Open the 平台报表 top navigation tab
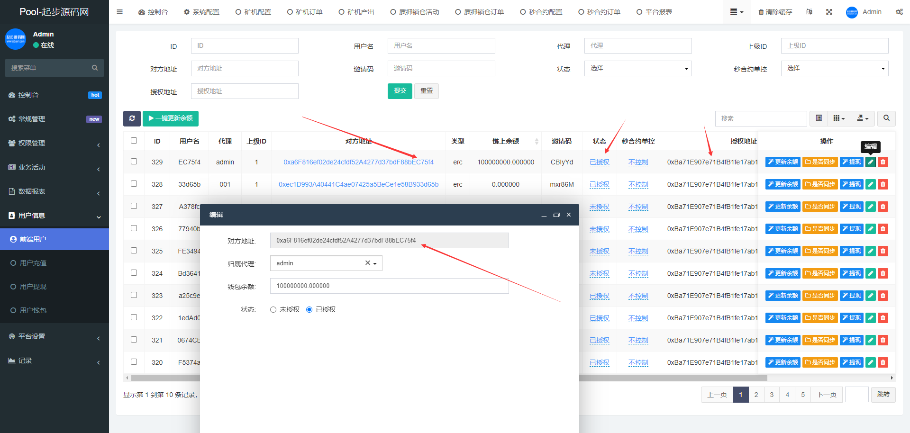The width and height of the screenshot is (910, 433). (655, 12)
